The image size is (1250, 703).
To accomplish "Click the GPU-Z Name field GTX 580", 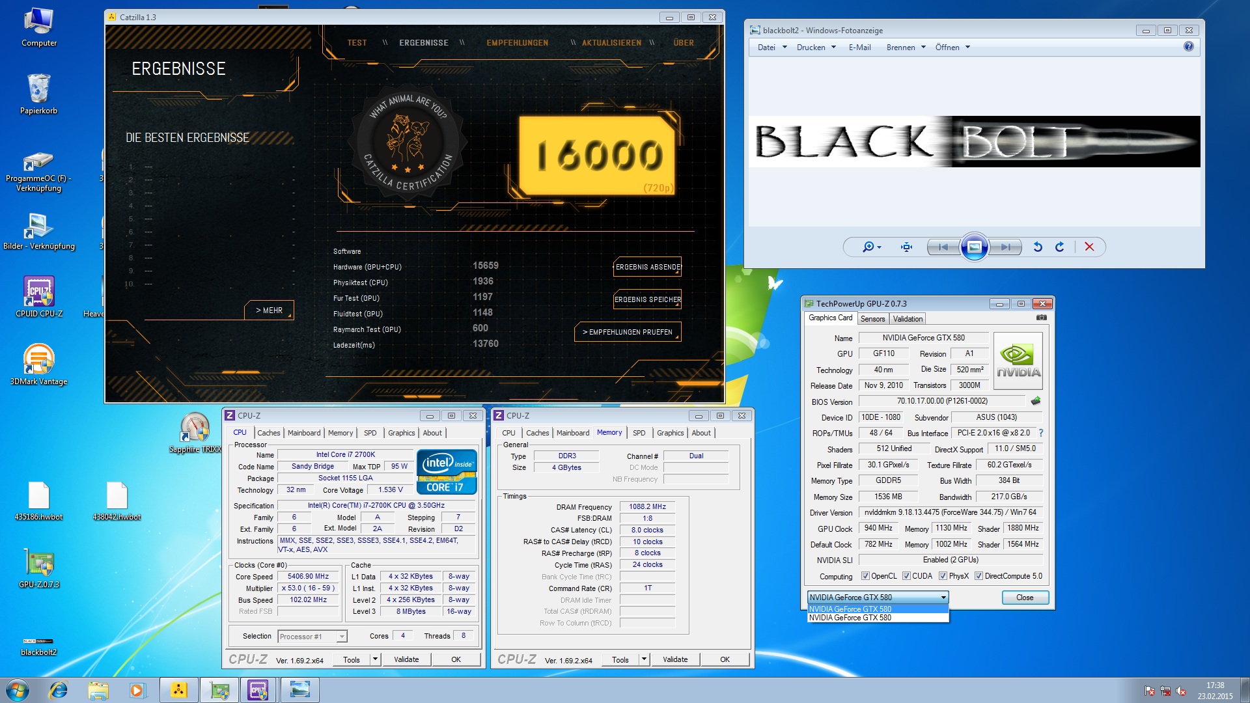I will [x=924, y=338].
